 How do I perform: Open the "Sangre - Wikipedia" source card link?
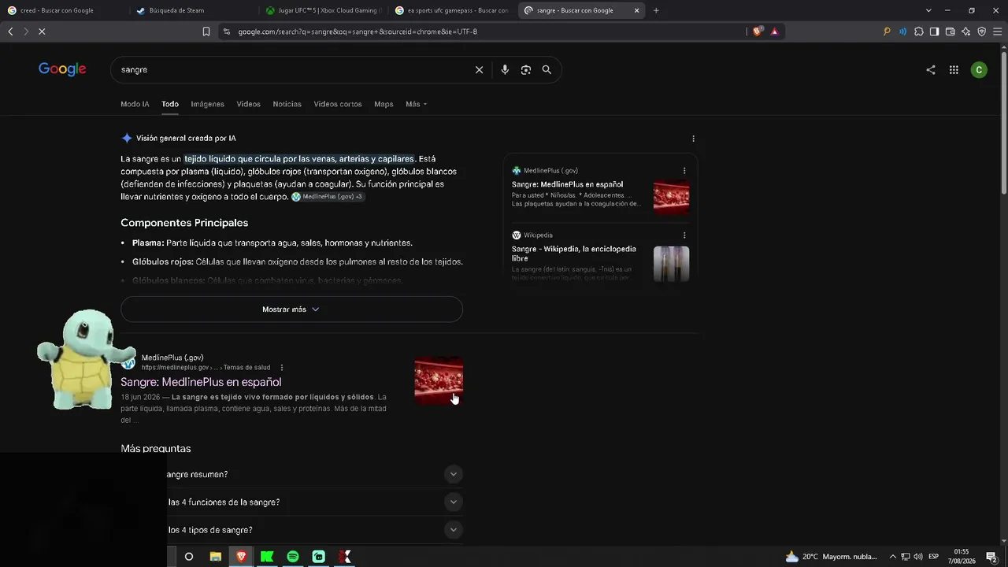pos(574,254)
